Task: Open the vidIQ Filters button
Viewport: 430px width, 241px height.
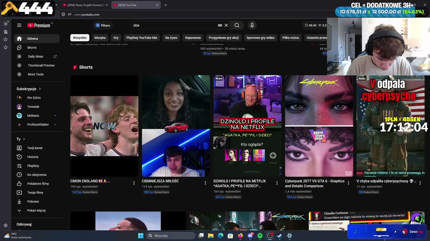Action: point(103,25)
